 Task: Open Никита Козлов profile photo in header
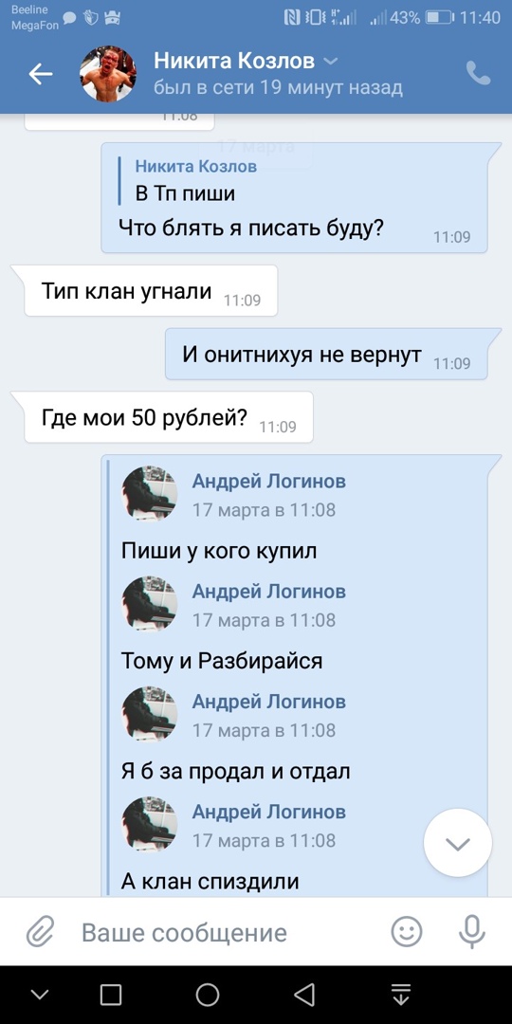[x=108, y=74]
